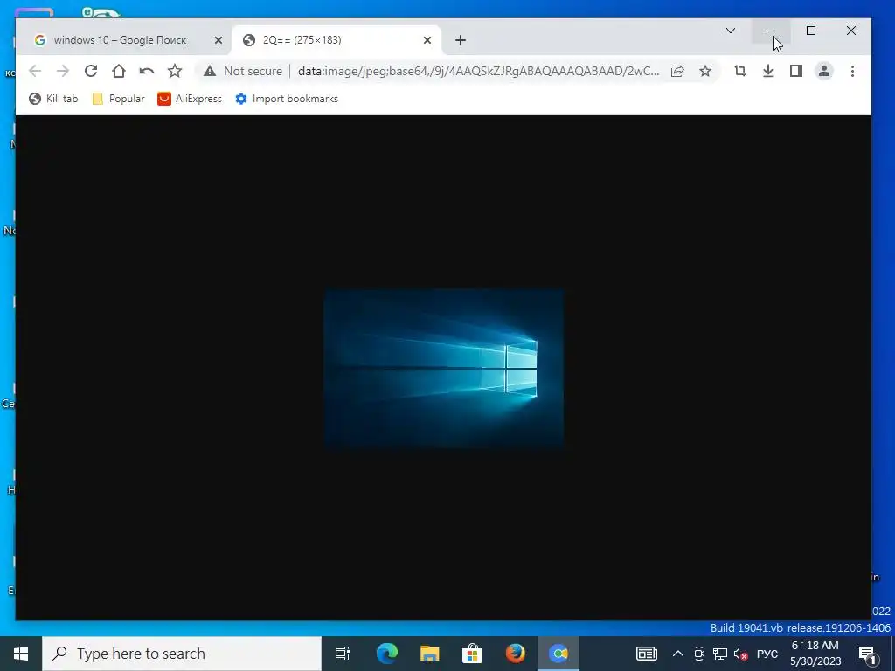The width and height of the screenshot is (895, 671).
Task: Open Task View on the taskbar
Action: pos(343,654)
